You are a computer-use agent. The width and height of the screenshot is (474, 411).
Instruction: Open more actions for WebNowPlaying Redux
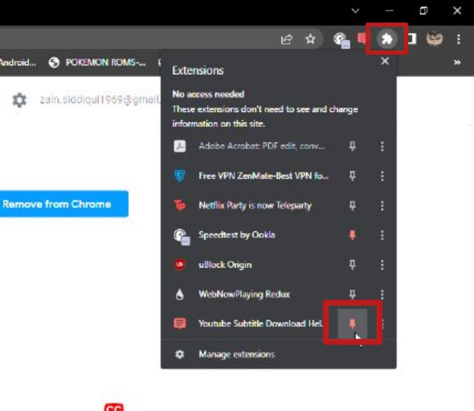click(382, 294)
